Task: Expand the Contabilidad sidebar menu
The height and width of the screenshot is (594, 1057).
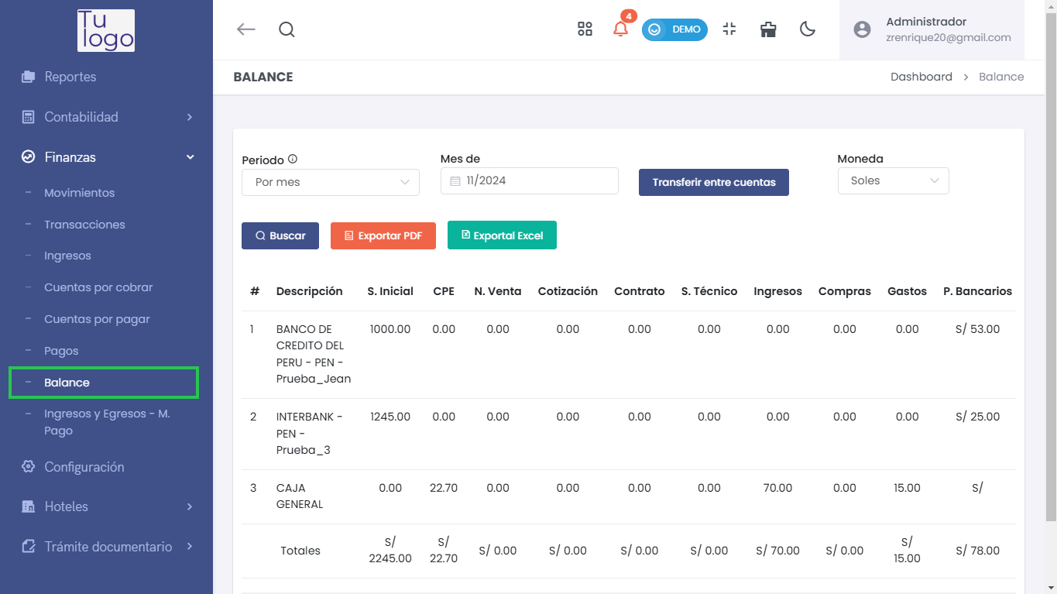Action: click(106, 117)
